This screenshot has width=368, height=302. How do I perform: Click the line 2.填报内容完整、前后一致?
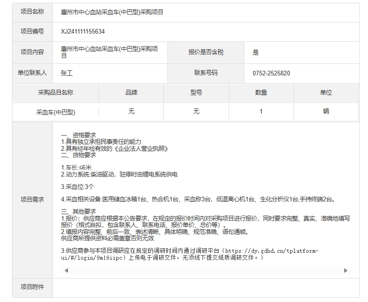[x=155, y=232]
